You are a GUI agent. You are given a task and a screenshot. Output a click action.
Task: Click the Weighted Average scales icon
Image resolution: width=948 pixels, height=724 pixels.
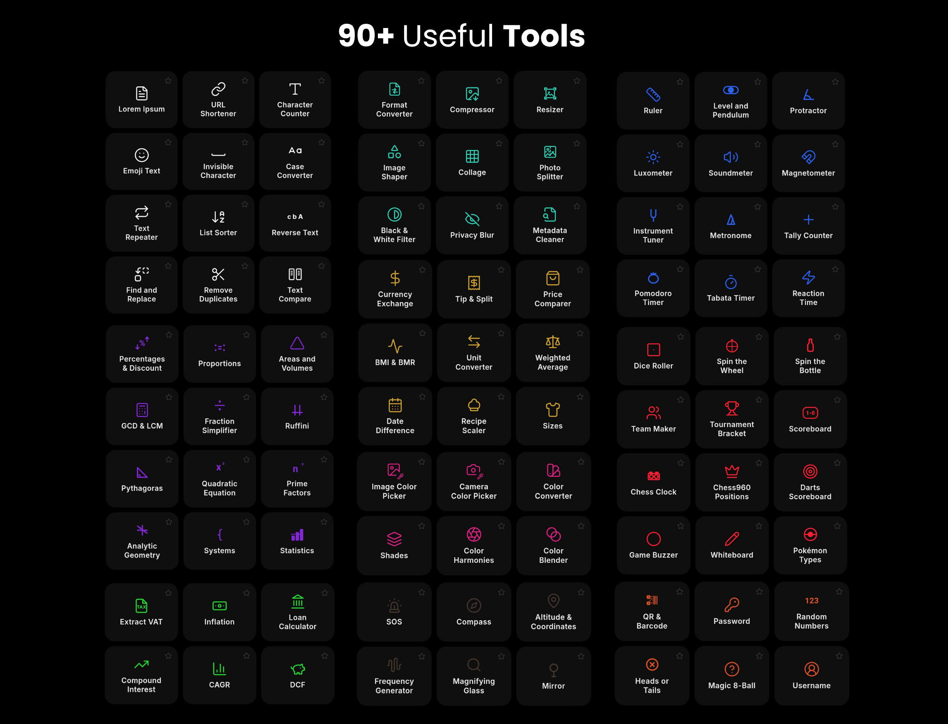click(553, 342)
